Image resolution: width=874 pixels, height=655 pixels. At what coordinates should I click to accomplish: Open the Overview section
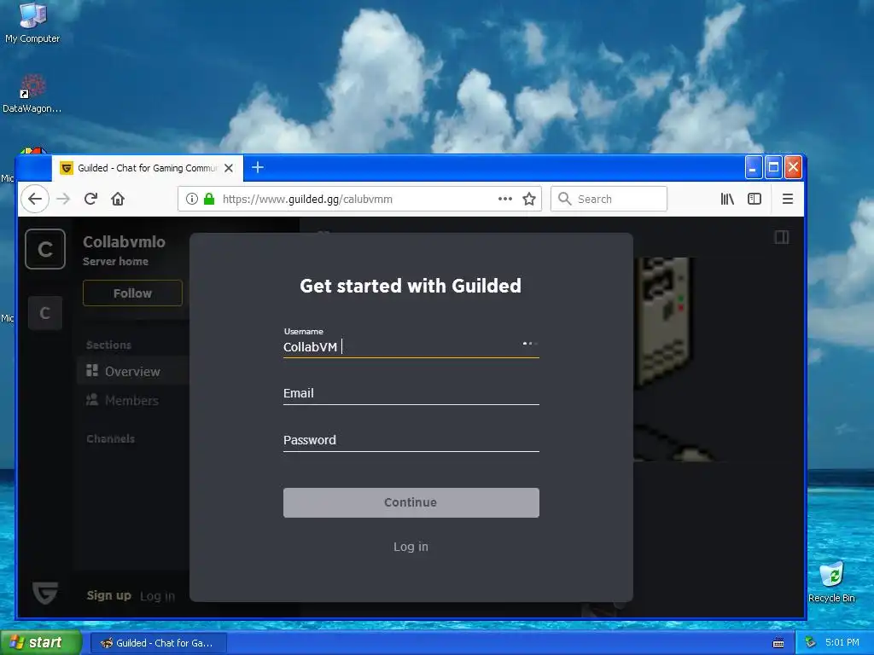coord(132,372)
